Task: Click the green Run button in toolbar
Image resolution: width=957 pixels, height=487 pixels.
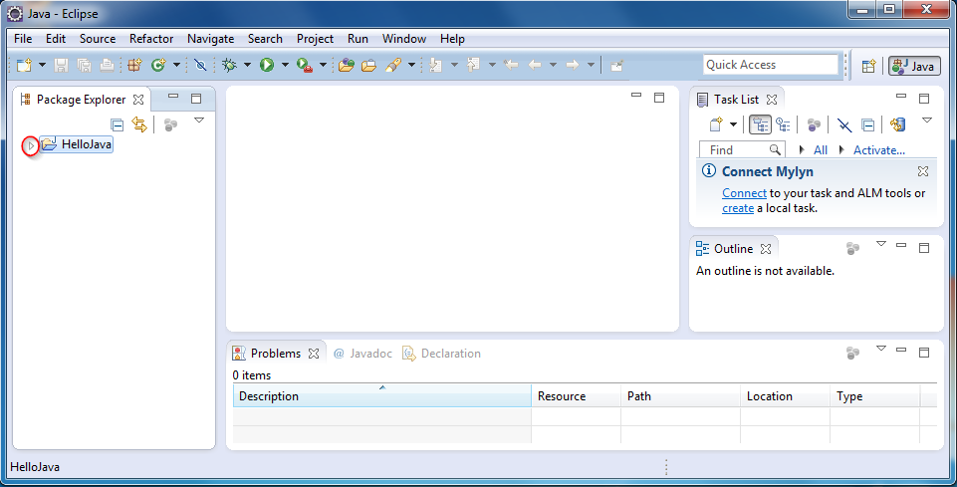Action: 267,66
